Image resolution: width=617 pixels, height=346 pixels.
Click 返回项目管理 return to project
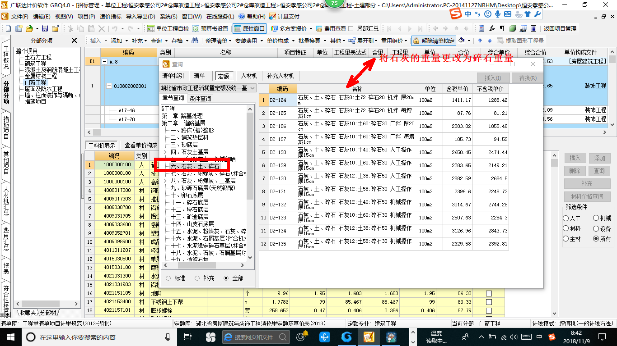(560, 28)
